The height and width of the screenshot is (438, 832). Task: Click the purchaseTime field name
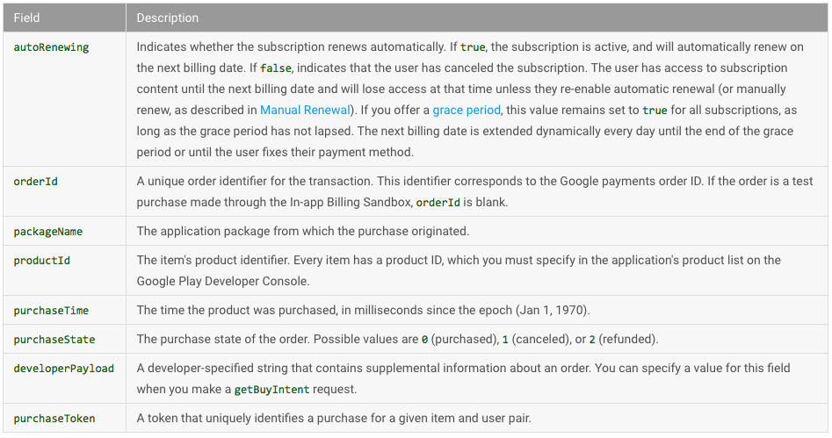(52, 311)
